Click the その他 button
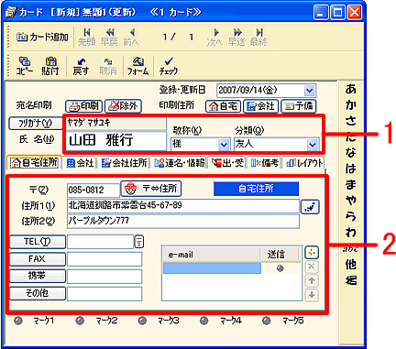The image size is (396, 349). tap(38, 293)
